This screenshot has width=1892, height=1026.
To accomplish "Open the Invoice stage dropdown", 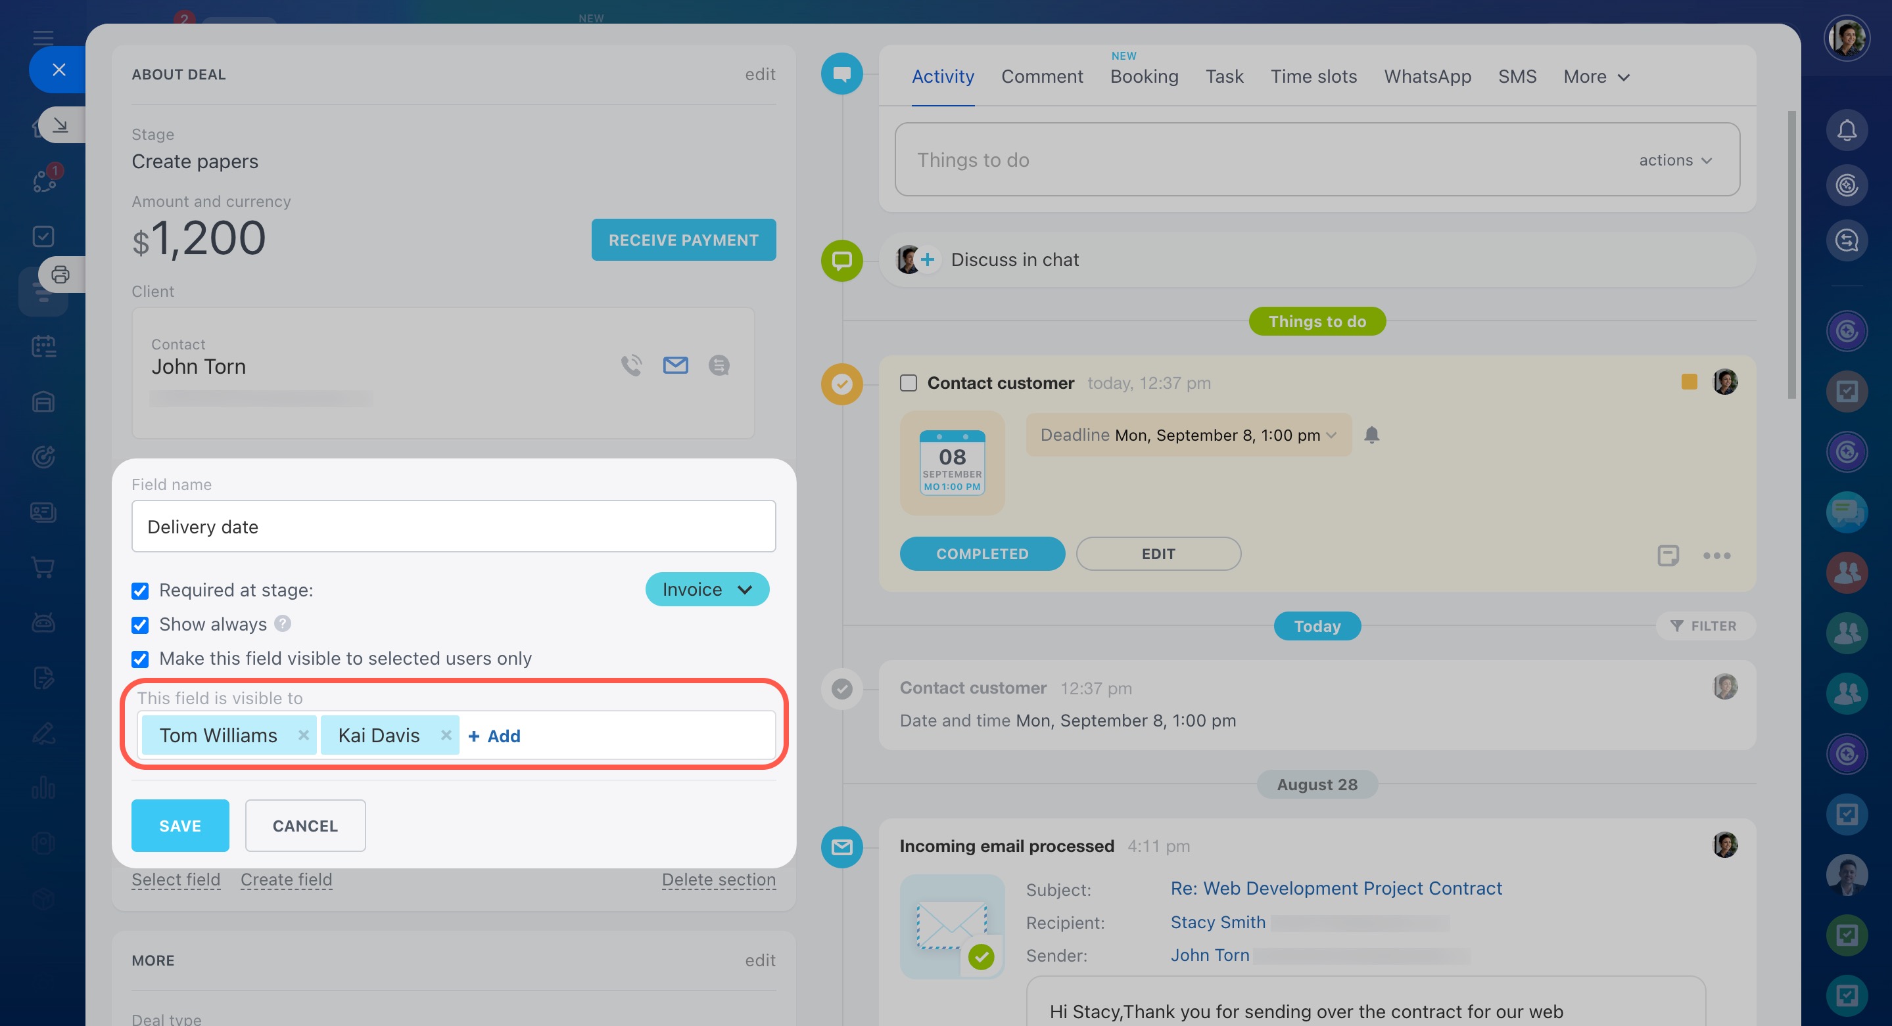I will pos(707,589).
